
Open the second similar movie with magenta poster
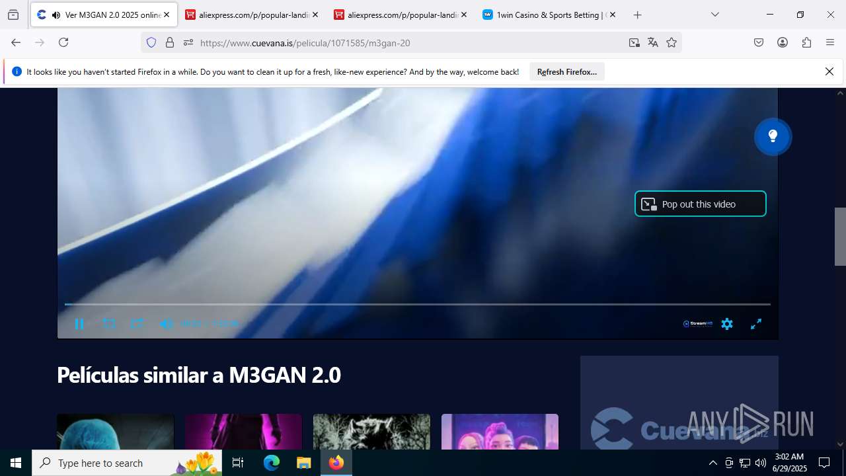[243, 432]
